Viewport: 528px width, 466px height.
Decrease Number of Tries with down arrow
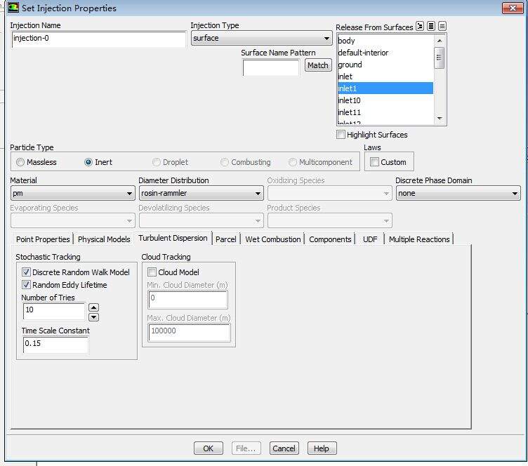click(x=93, y=317)
